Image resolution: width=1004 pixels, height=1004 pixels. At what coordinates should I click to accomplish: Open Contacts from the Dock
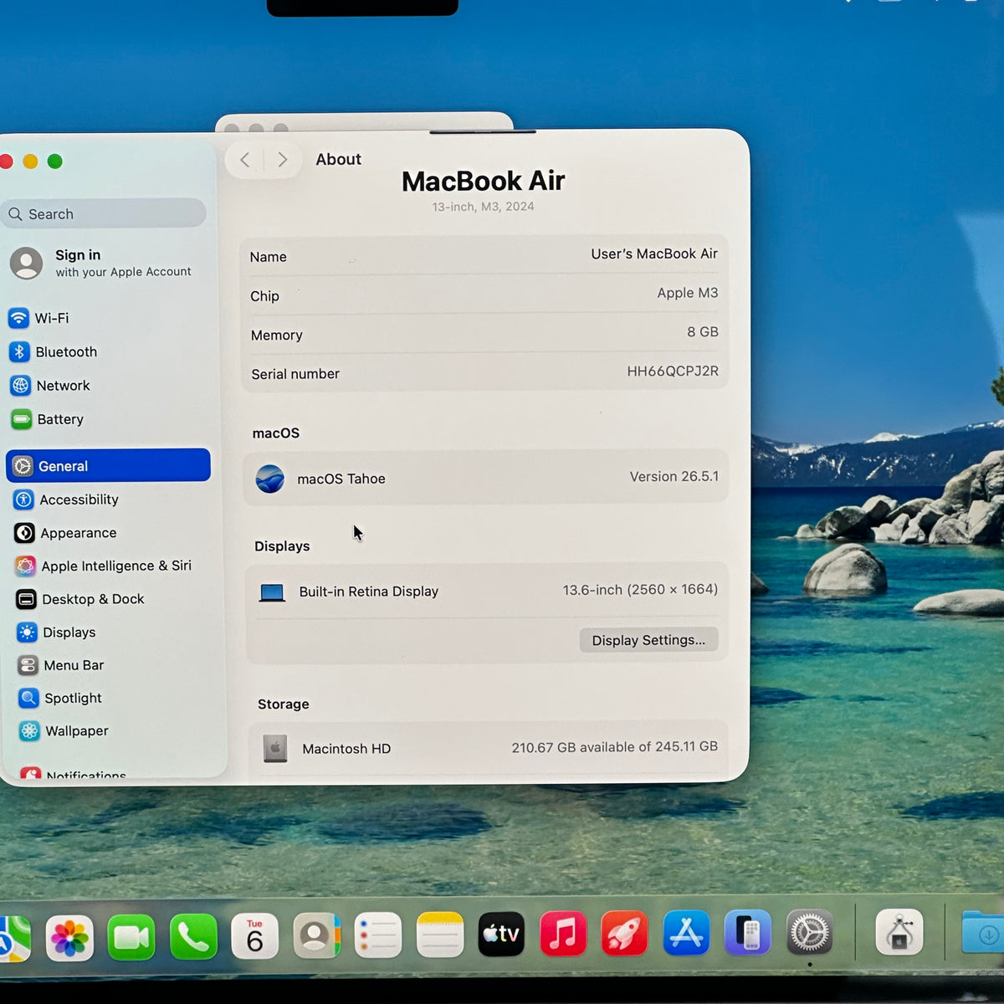click(316, 935)
